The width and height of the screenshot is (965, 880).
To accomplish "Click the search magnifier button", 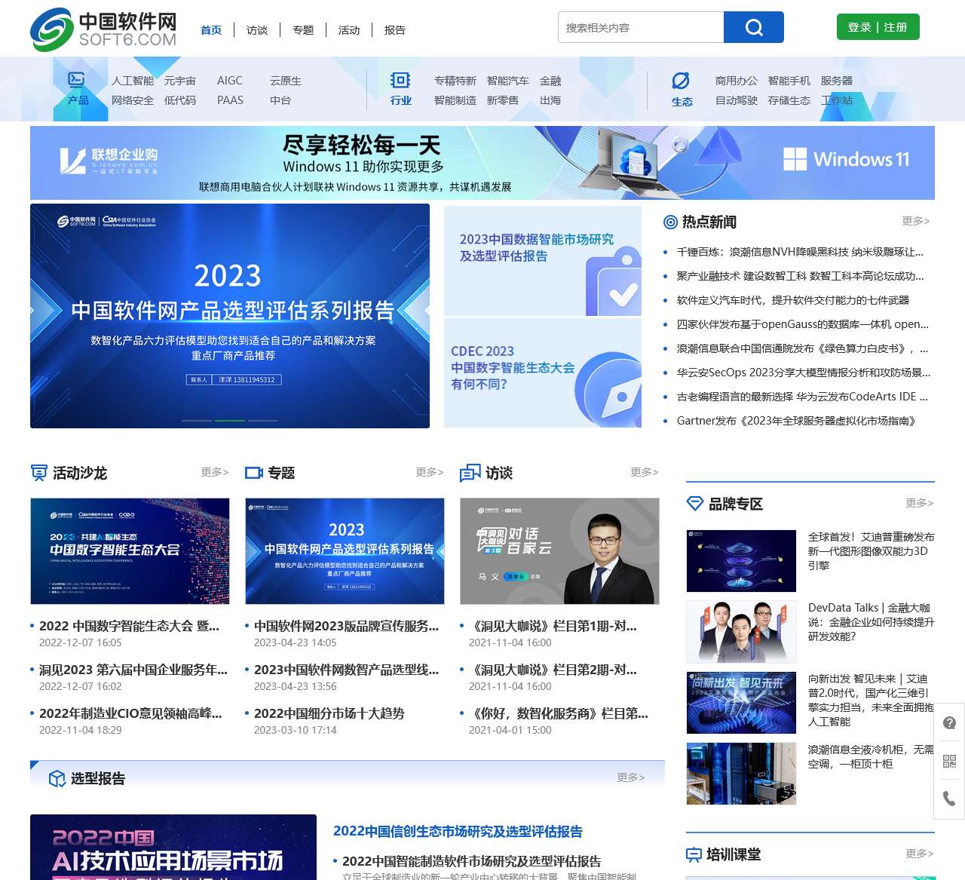I will point(754,27).
